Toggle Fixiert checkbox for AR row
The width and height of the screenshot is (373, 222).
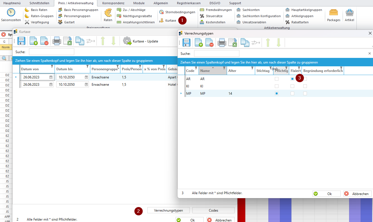pos(292,79)
